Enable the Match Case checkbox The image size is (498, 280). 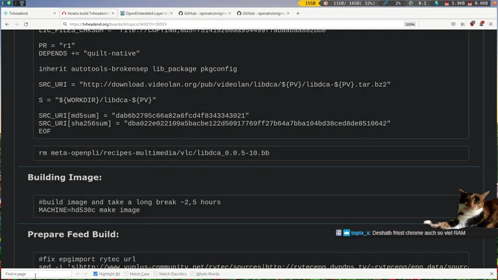(x=126, y=274)
